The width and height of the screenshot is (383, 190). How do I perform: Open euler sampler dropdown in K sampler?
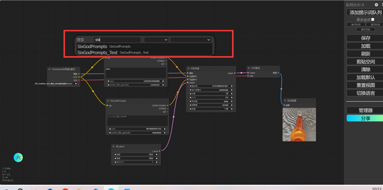pyautogui.click(x=211, y=101)
